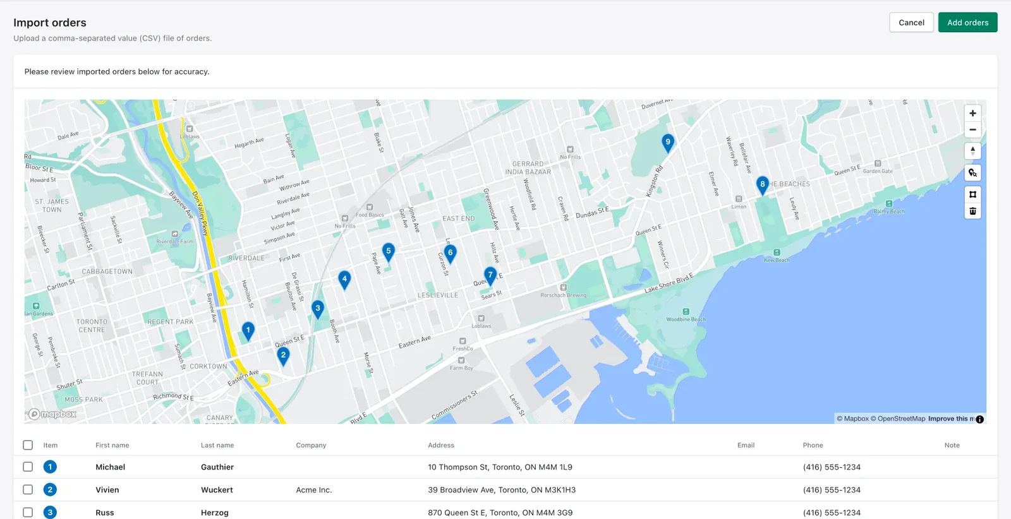Viewport: 1011px width, 519px height.
Task: Zoom in on the map
Action: coord(972,114)
